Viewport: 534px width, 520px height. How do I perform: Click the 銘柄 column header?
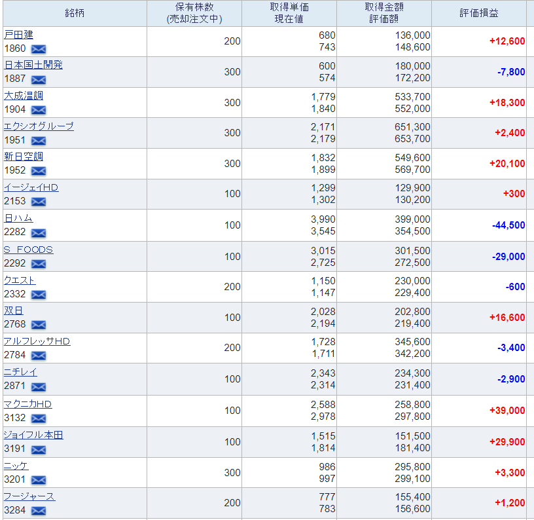pyautogui.click(x=75, y=13)
